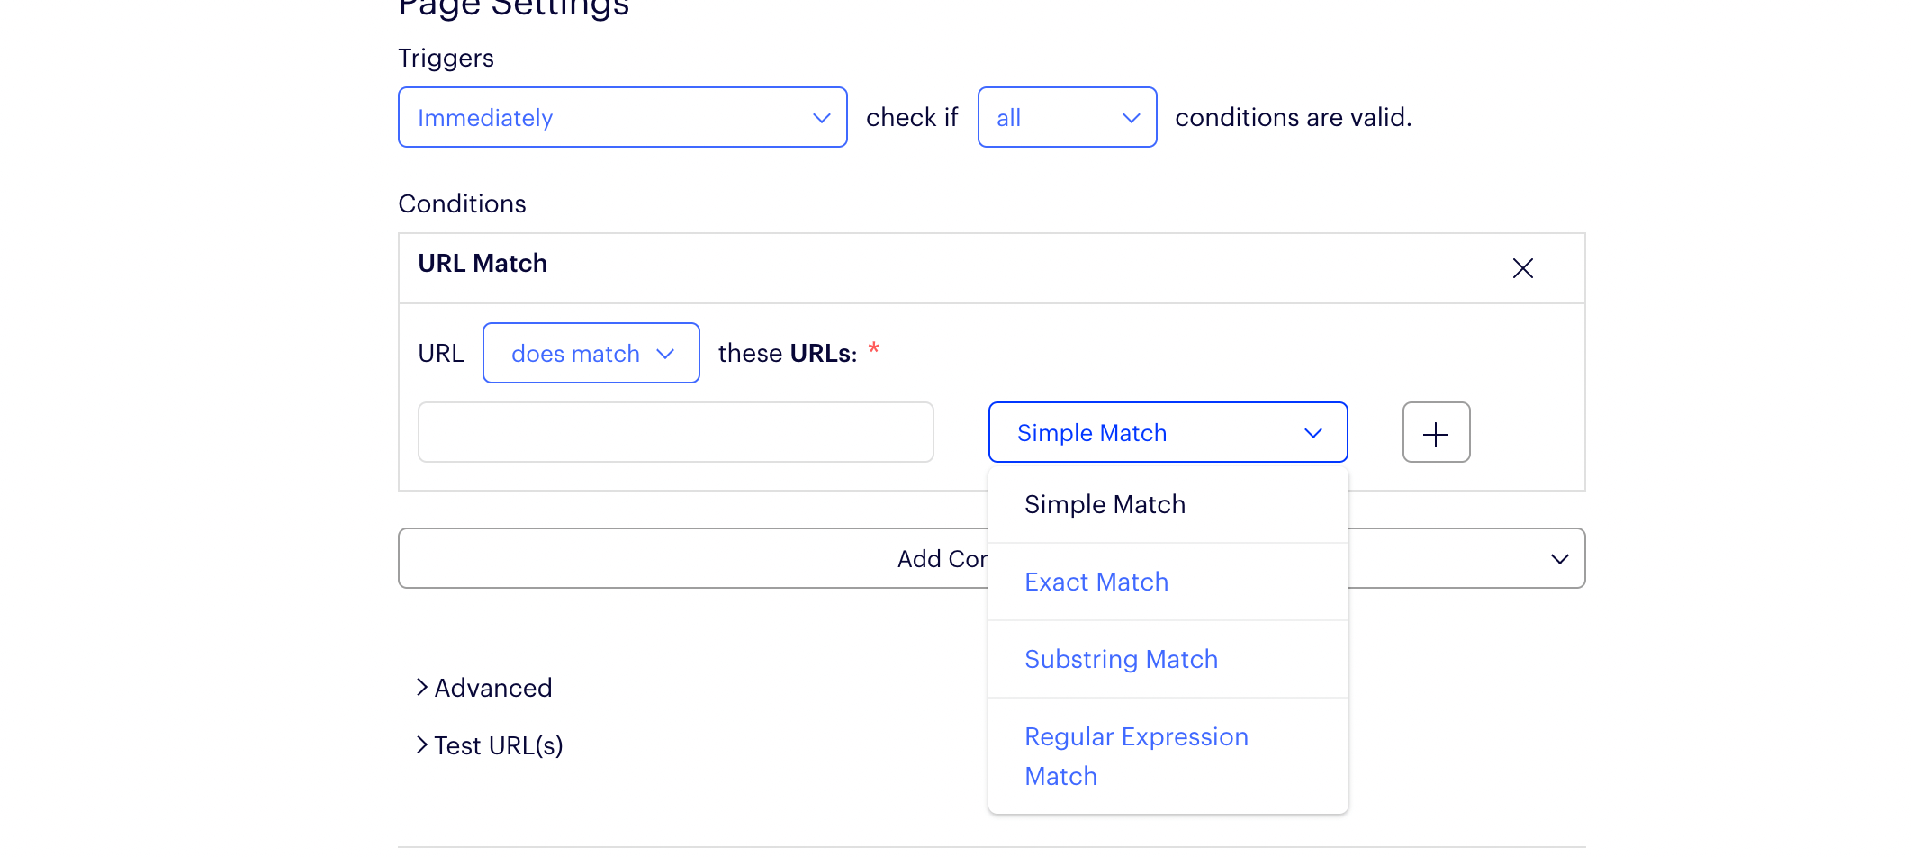
Task: Click the arrow icon next to Advanced
Action: (x=422, y=688)
